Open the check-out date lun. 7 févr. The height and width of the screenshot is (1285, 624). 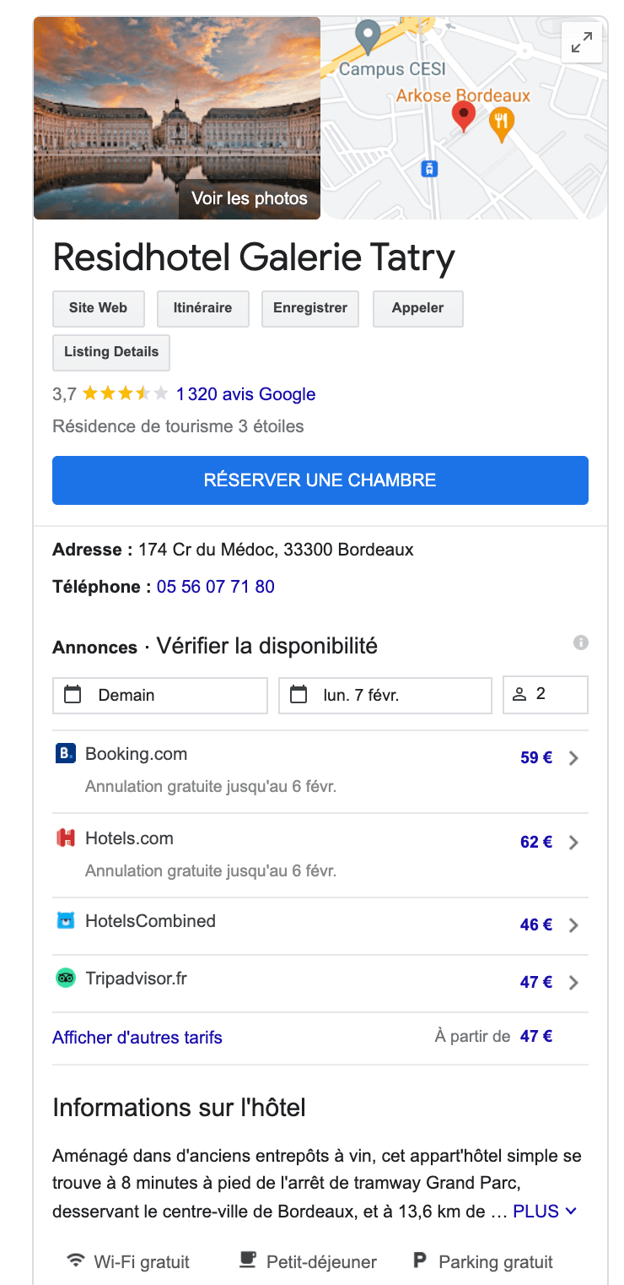pyautogui.click(x=385, y=695)
